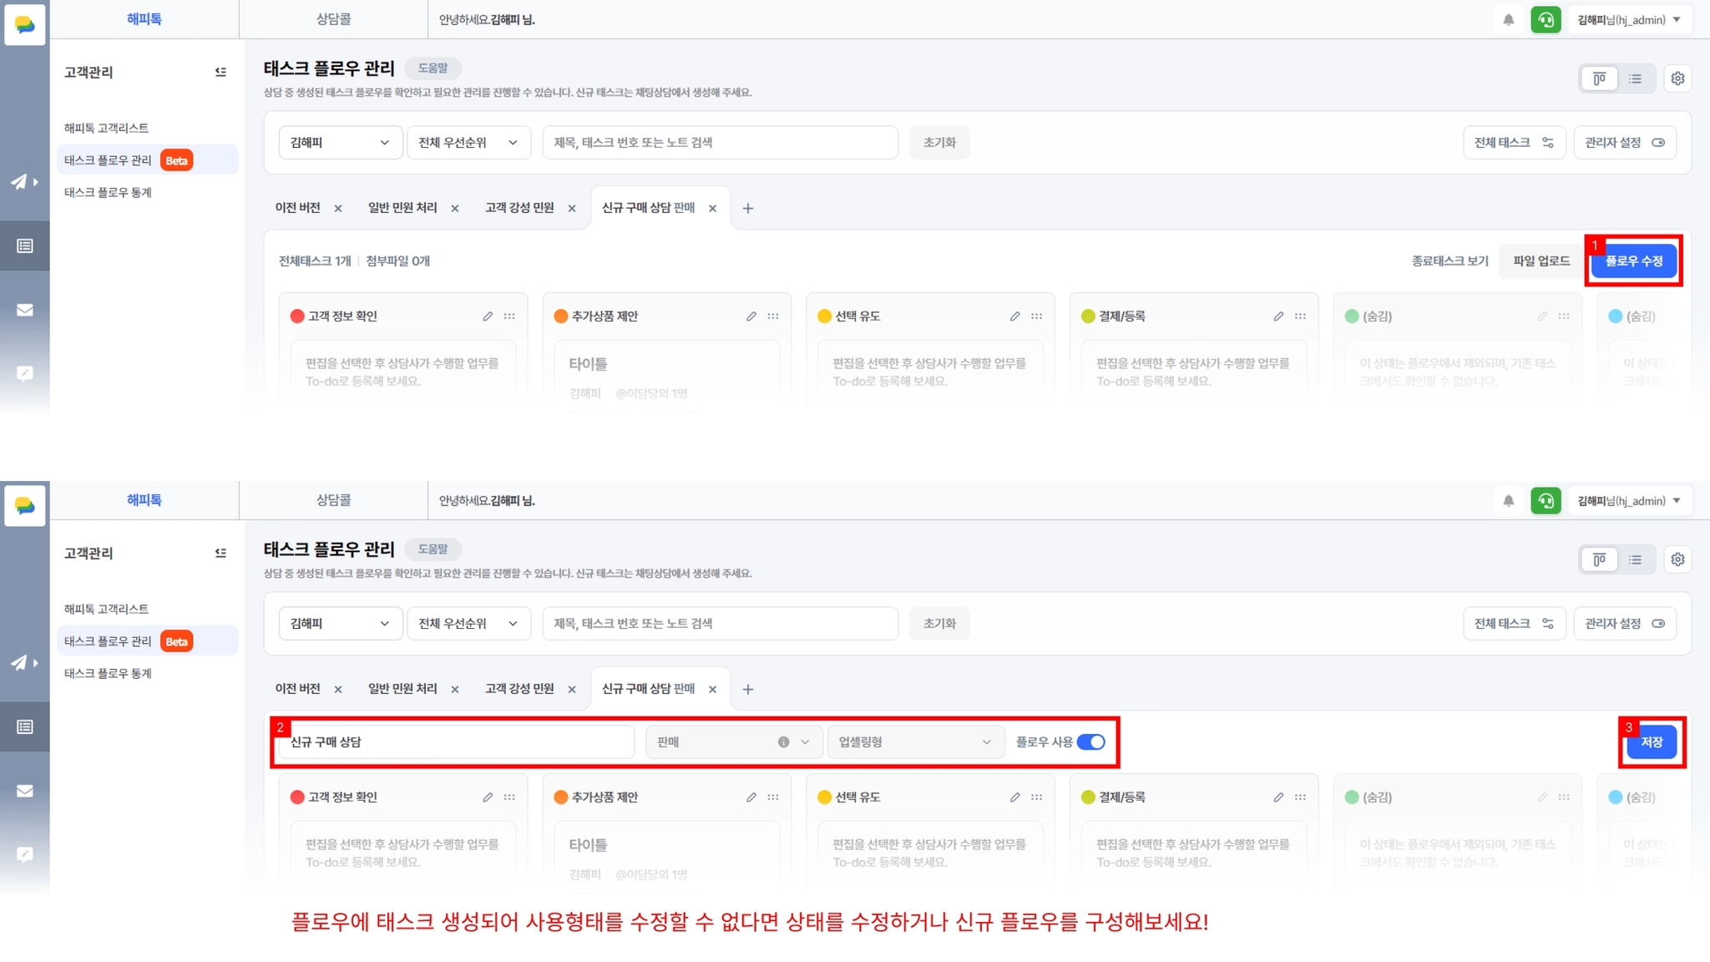The image size is (1710, 962).
Task: Click the 파일 업로드 button
Action: coord(1541,261)
